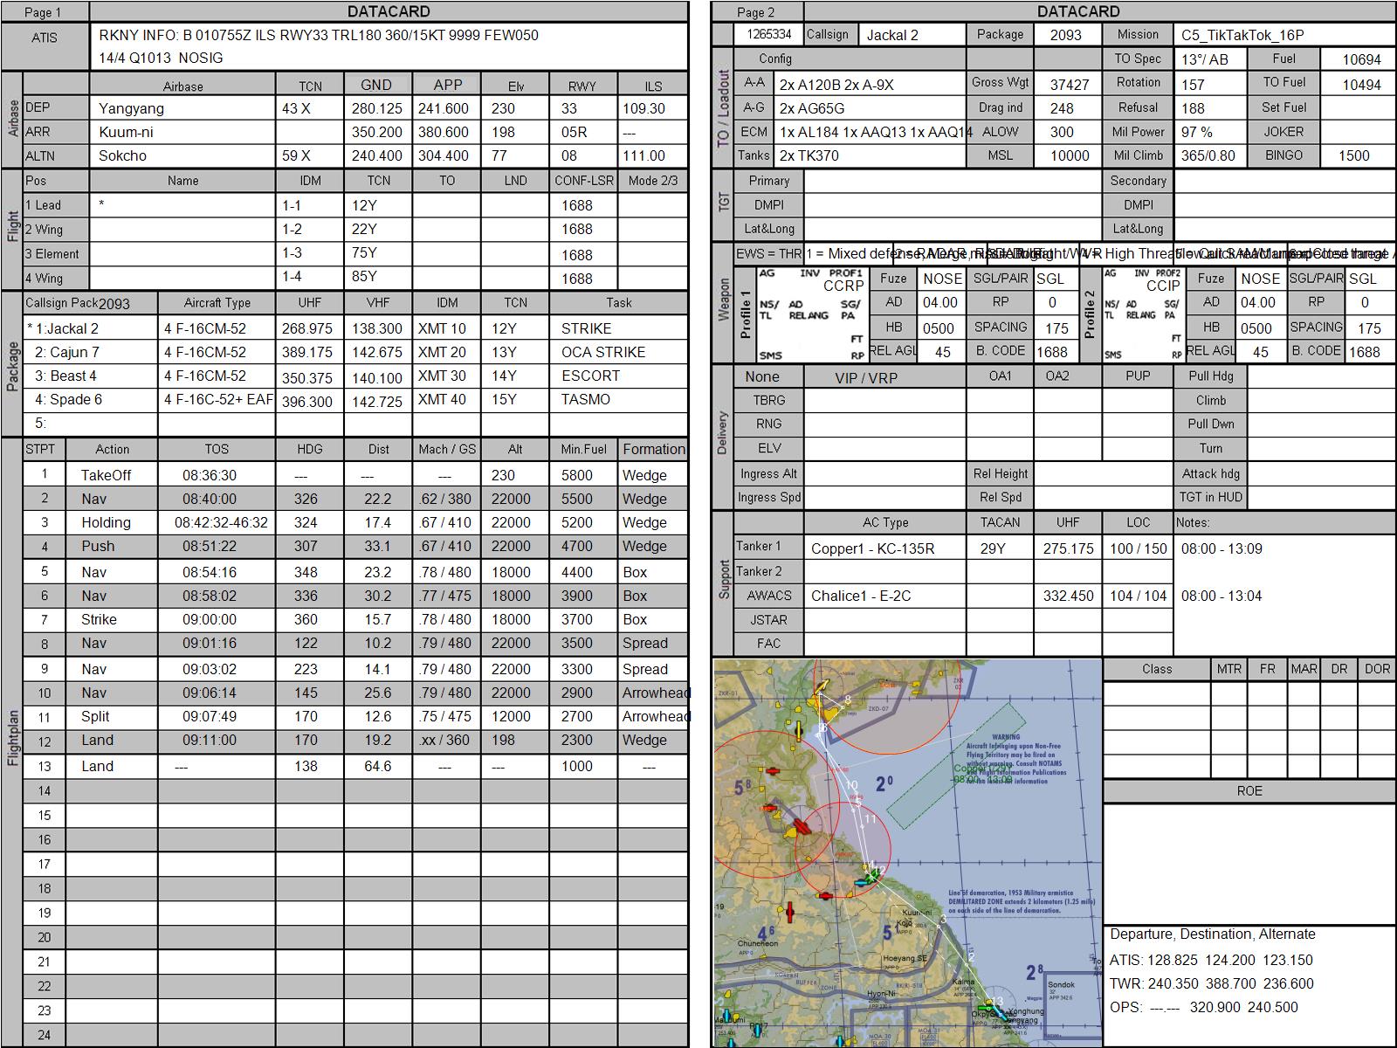Click Gross Wgt value 37427

coord(1070,85)
